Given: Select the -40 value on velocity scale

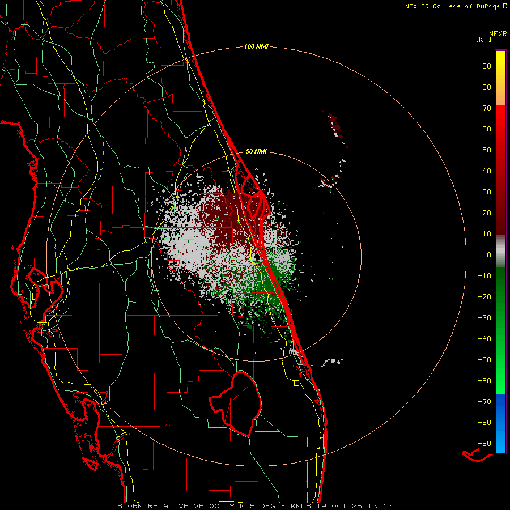Looking at the screenshot, I should 484,339.
